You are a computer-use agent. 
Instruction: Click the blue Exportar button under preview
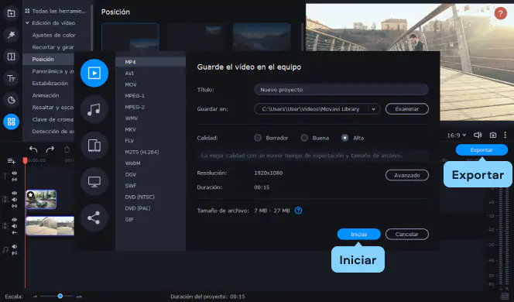(x=481, y=150)
